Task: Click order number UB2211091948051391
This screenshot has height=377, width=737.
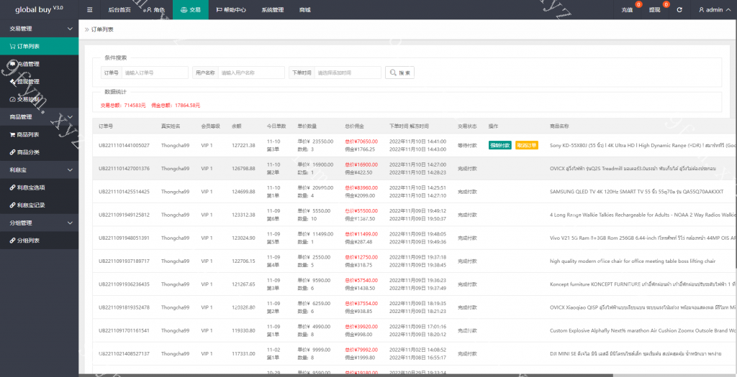Action: tap(124, 238)
